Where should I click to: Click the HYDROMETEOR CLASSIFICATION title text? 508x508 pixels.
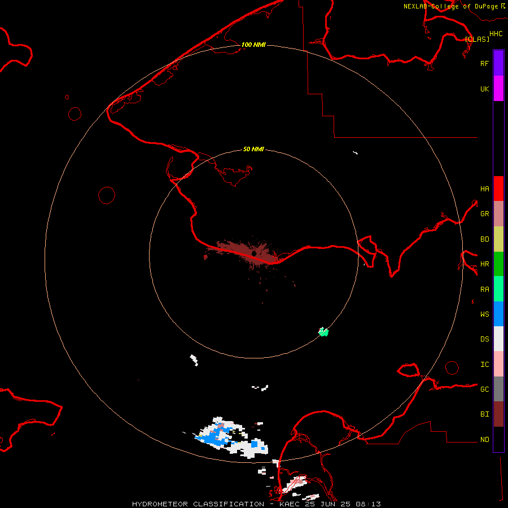[198, 504]
